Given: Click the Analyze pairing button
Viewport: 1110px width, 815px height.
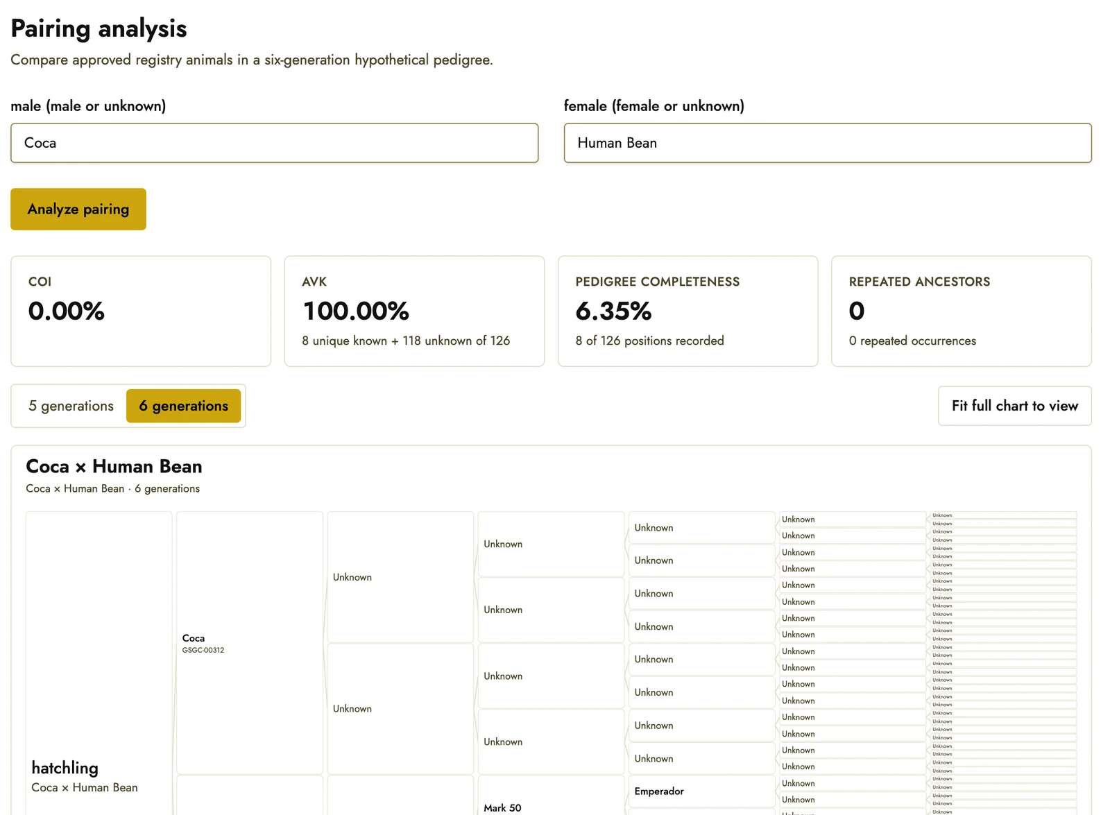Looking at the screenshot, I should (78, 209).
